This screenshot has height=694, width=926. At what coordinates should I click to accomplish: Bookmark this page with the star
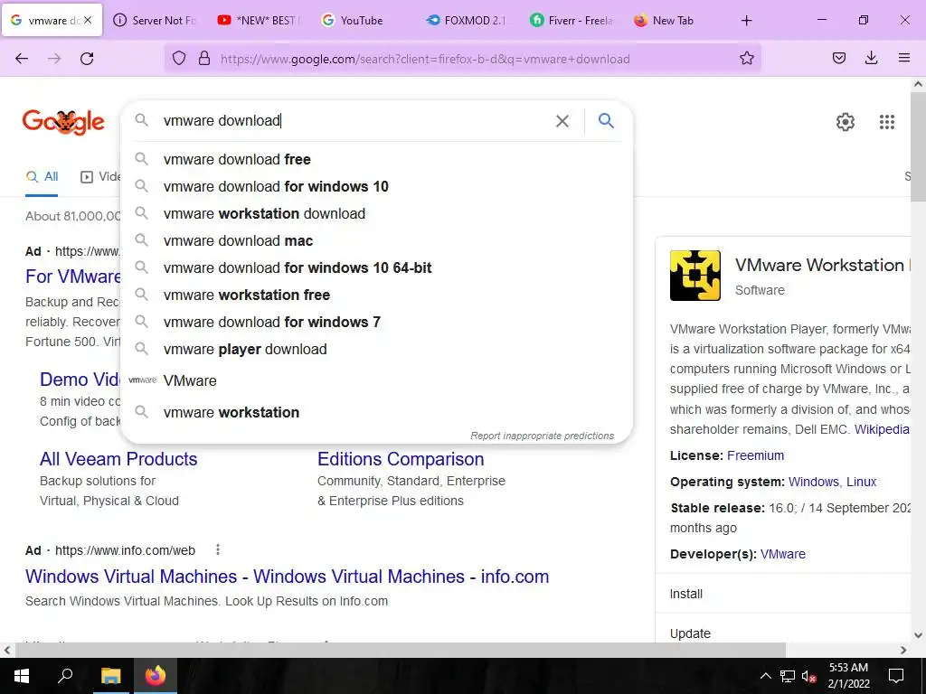tap(746, 59)
